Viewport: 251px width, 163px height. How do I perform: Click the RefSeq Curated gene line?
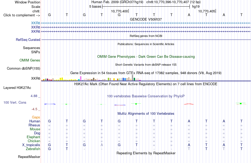click(x=146, y=40)
